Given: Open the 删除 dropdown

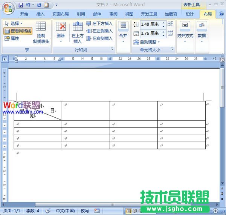Looking at the screenshot, I should point(61,32).
